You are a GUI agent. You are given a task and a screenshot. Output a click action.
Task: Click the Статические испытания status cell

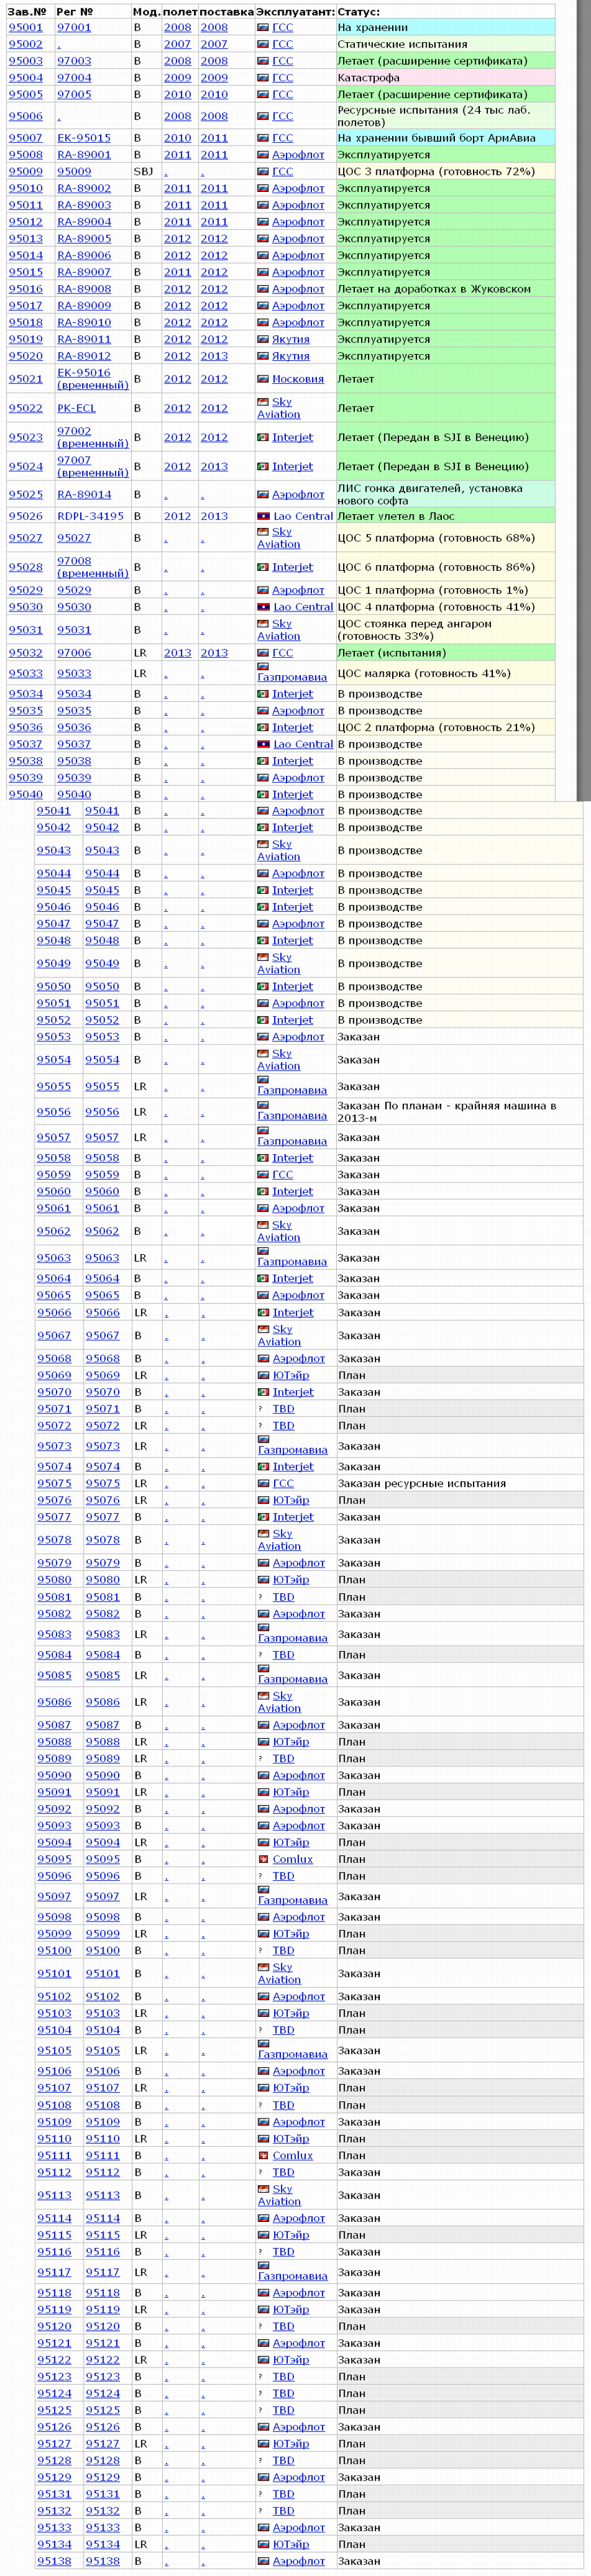pos(445,45)
